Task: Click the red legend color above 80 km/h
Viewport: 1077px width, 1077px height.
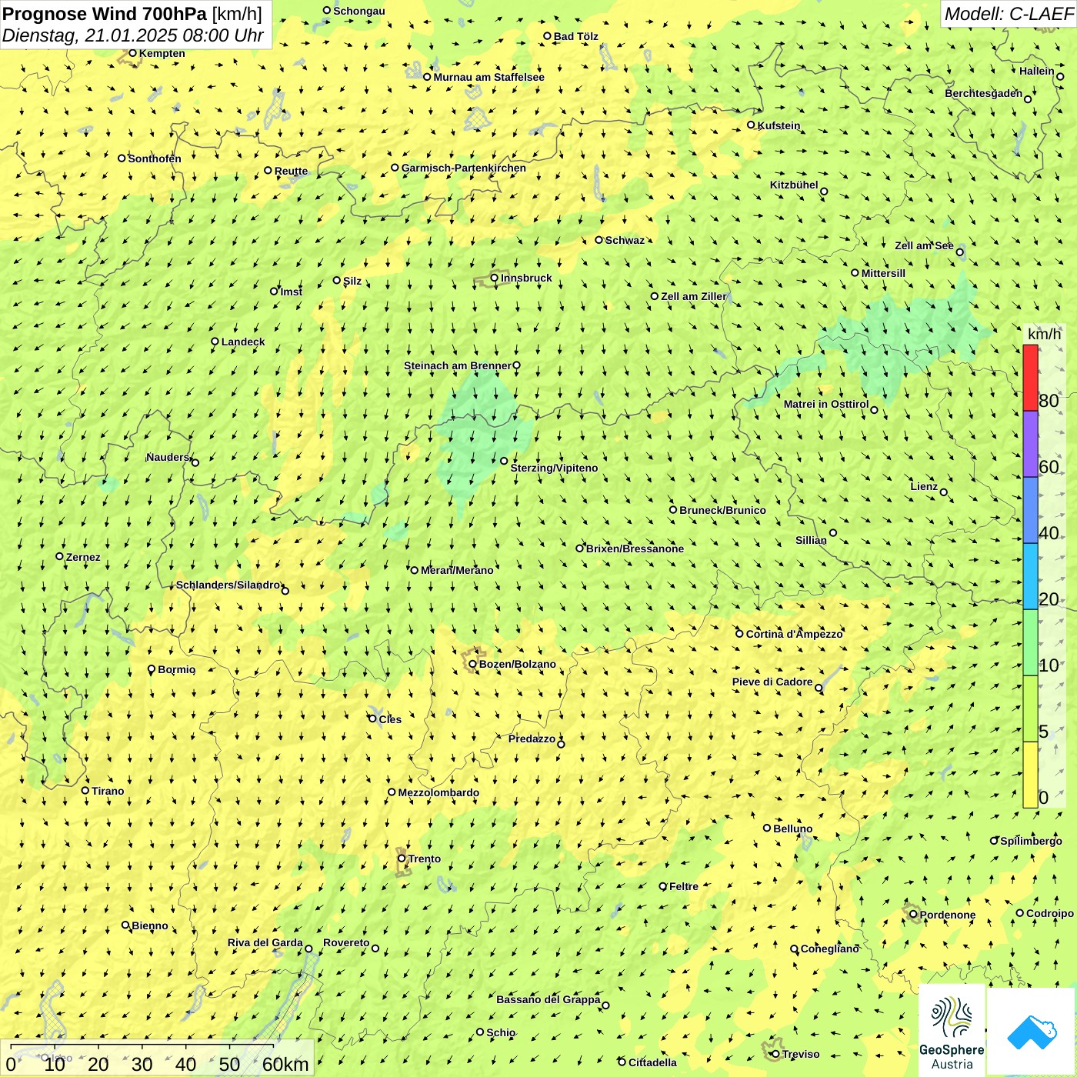Action: click(x=1030, y=378)
